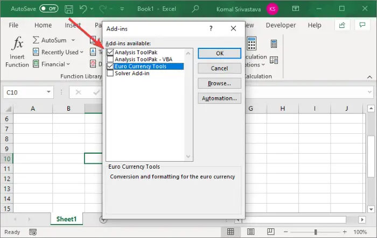The width and height of the screenshot is (377, 238).
Task: Click the Recently Used star icon
Action: click(36, 52)
